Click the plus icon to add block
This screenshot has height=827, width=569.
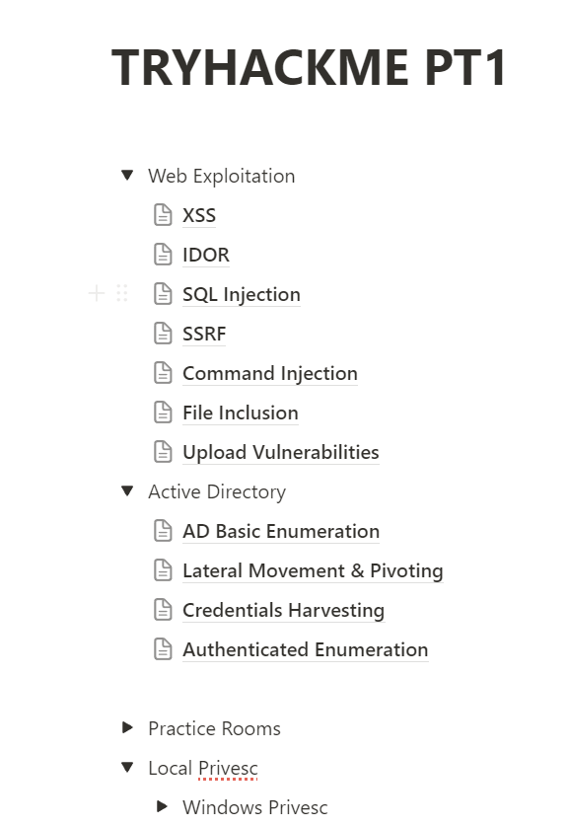pyautogui.click(x=97, y=293)
